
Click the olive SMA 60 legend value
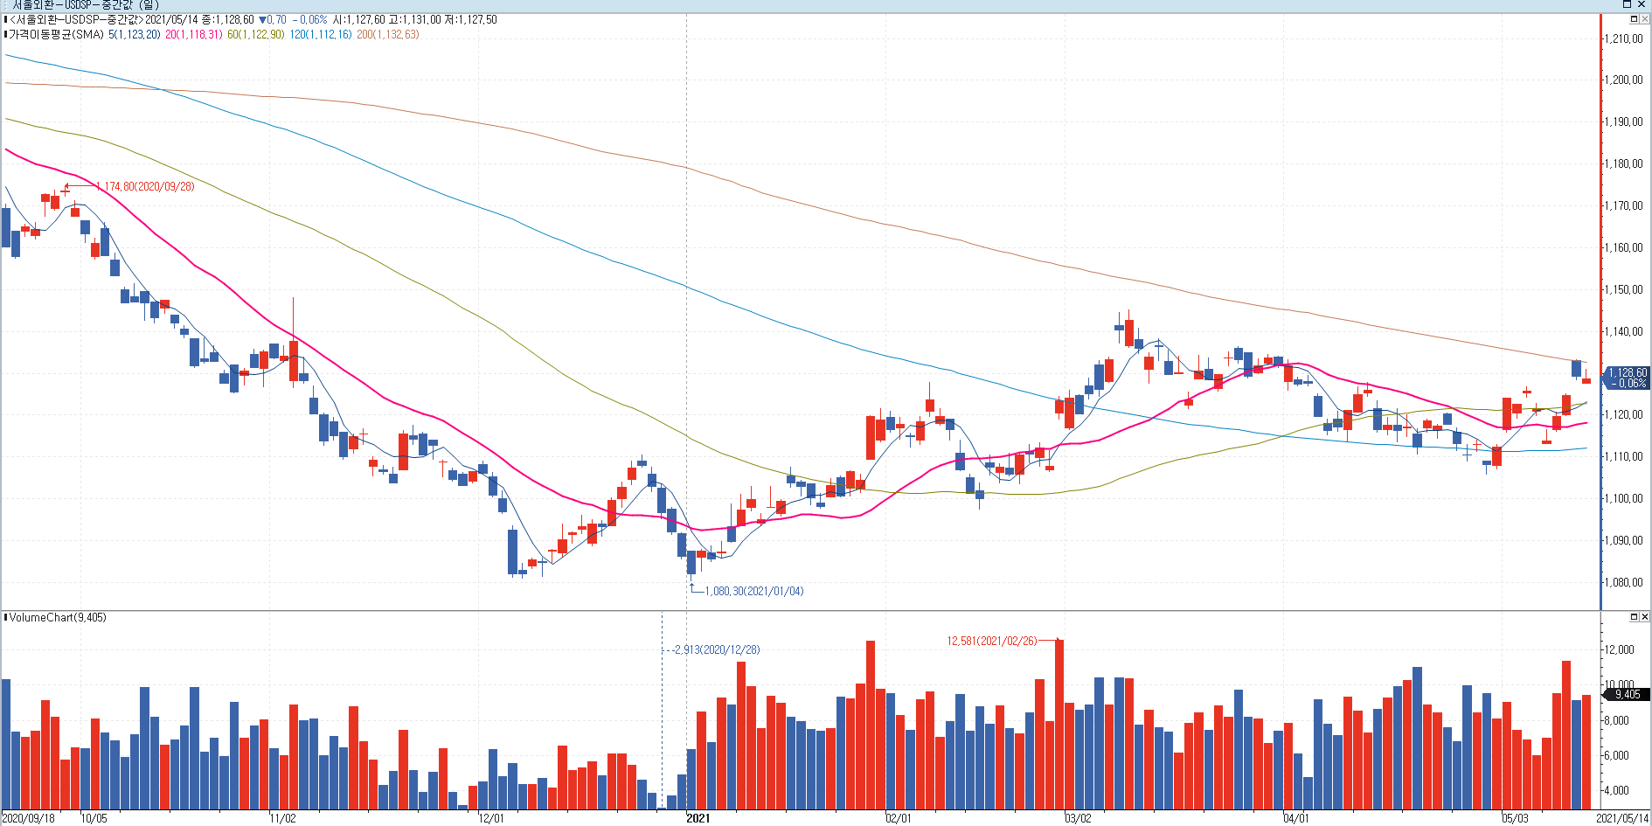[256, 34]
